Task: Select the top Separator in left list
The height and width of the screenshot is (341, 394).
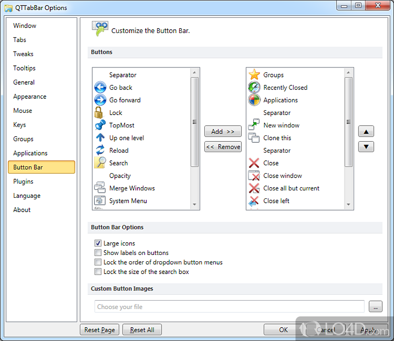Action: pyautogui.click(x=141, y=75)
